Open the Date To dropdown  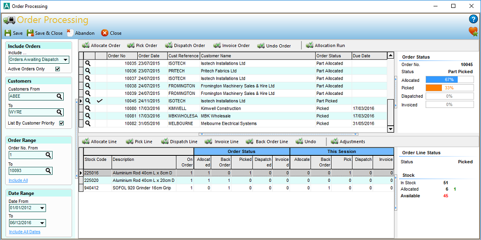tap(42, 223)
